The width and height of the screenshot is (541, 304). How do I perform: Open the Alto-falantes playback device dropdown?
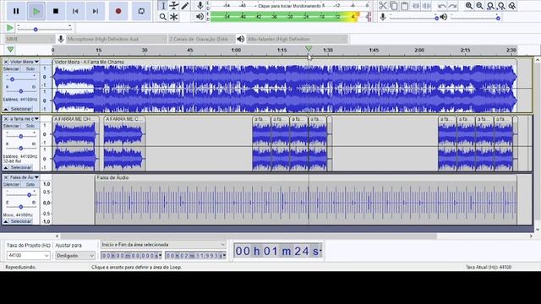(297, 39)
